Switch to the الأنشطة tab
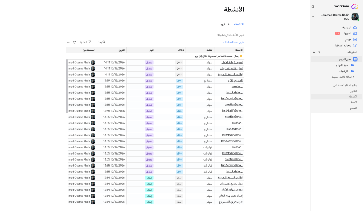Image resolution: width=363 pixels, height=211 pixels. 239,25
